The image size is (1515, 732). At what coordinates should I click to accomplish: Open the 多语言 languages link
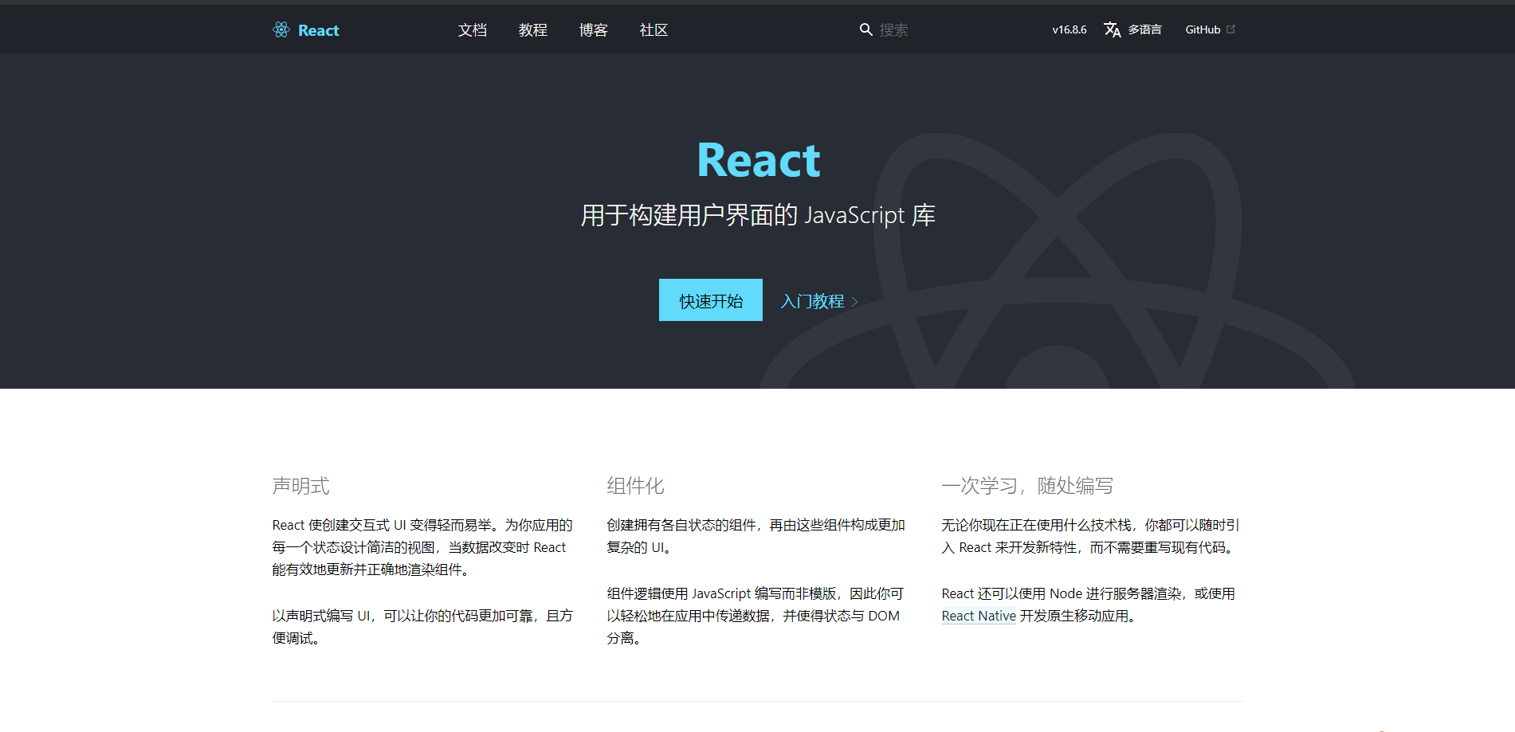pyautogui.click(x=1144, y=29)
